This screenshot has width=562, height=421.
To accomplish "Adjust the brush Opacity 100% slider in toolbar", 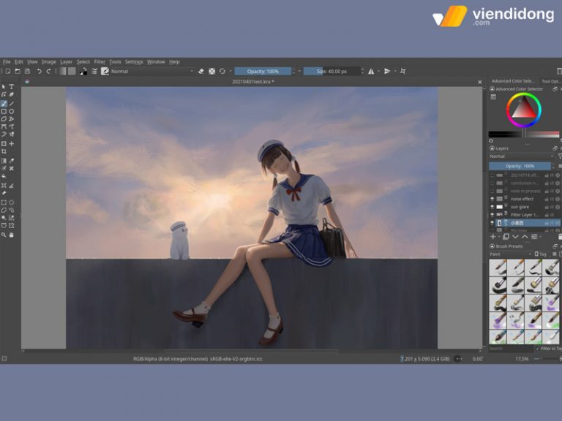I will tap(263, 71).
